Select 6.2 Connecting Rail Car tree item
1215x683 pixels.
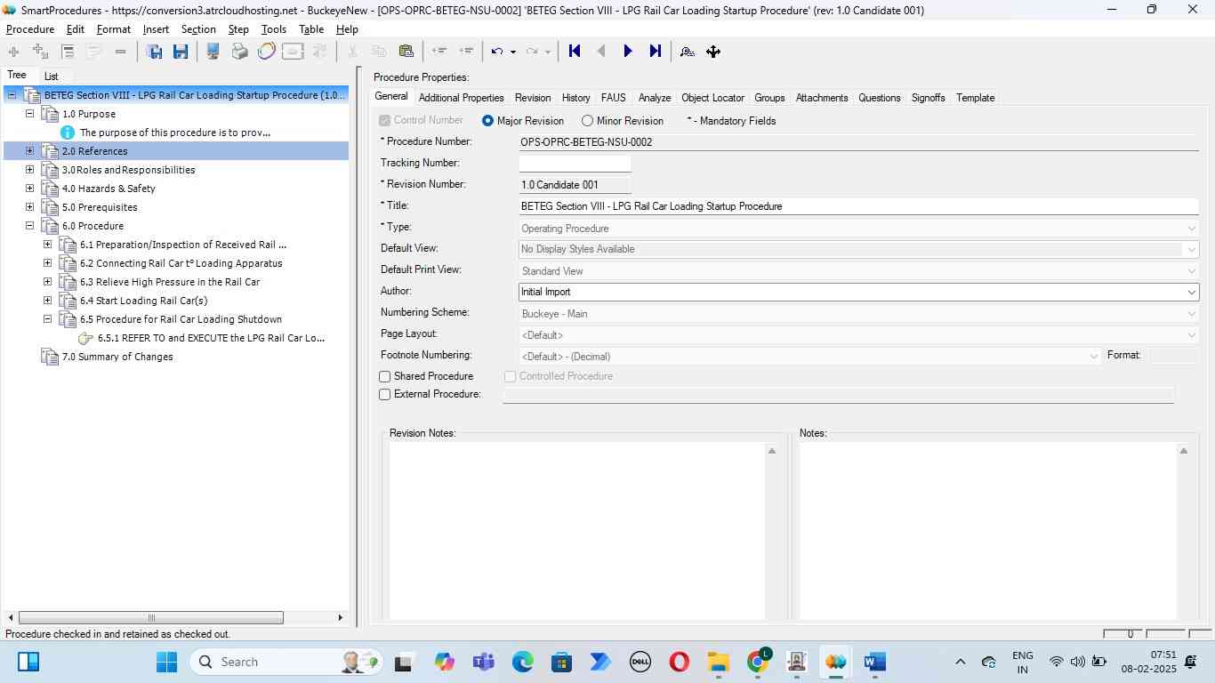[x=181, y=263]
